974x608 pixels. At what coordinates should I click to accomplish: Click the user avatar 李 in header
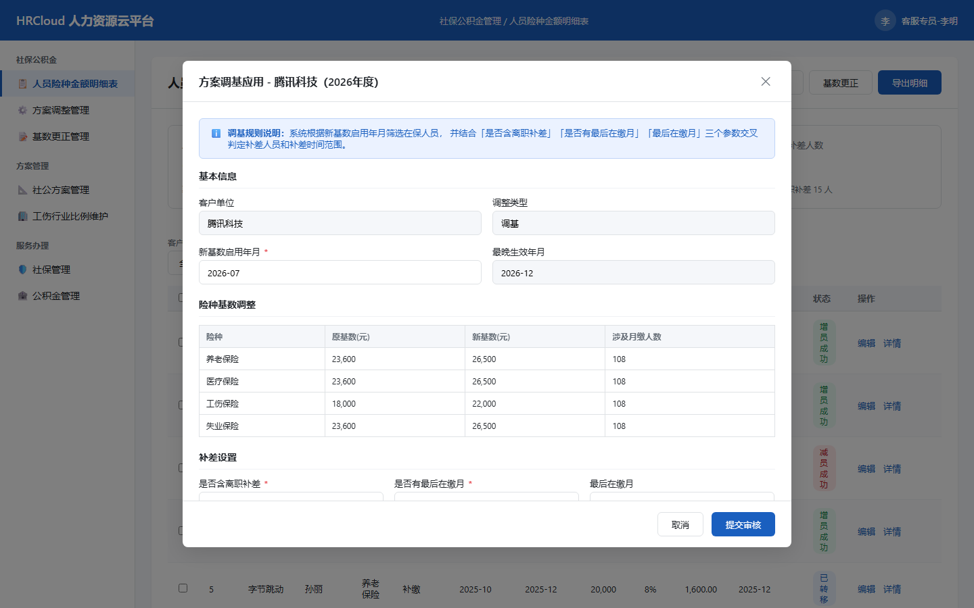tap(885, 21)
